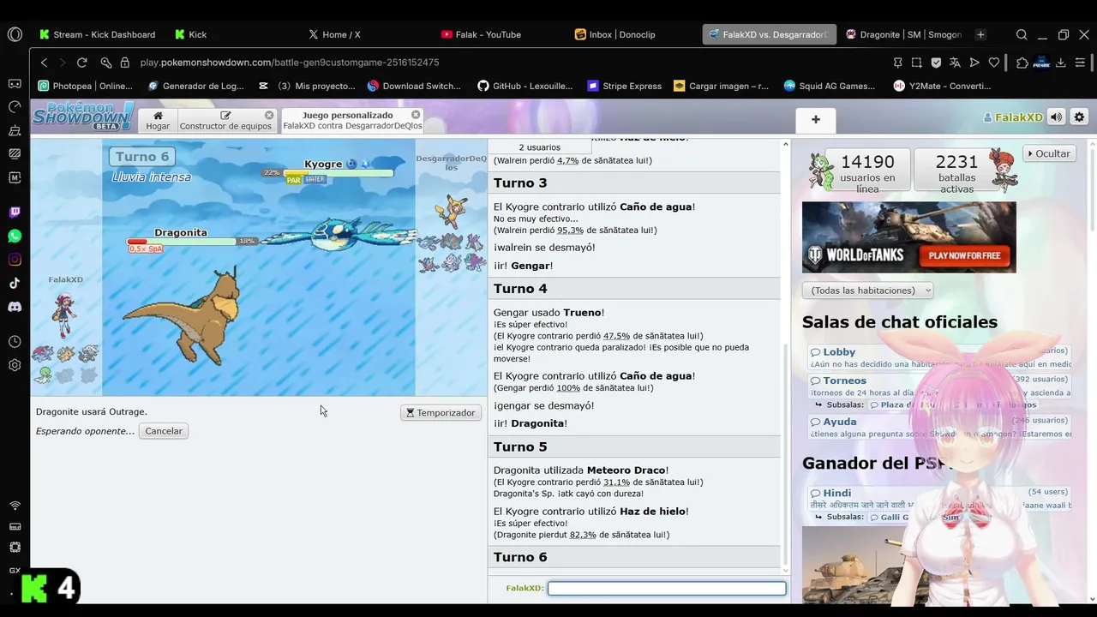Viewport: 1097px width, 617px height.
Task: Click the address bar URL
Action: coord(290,63)
